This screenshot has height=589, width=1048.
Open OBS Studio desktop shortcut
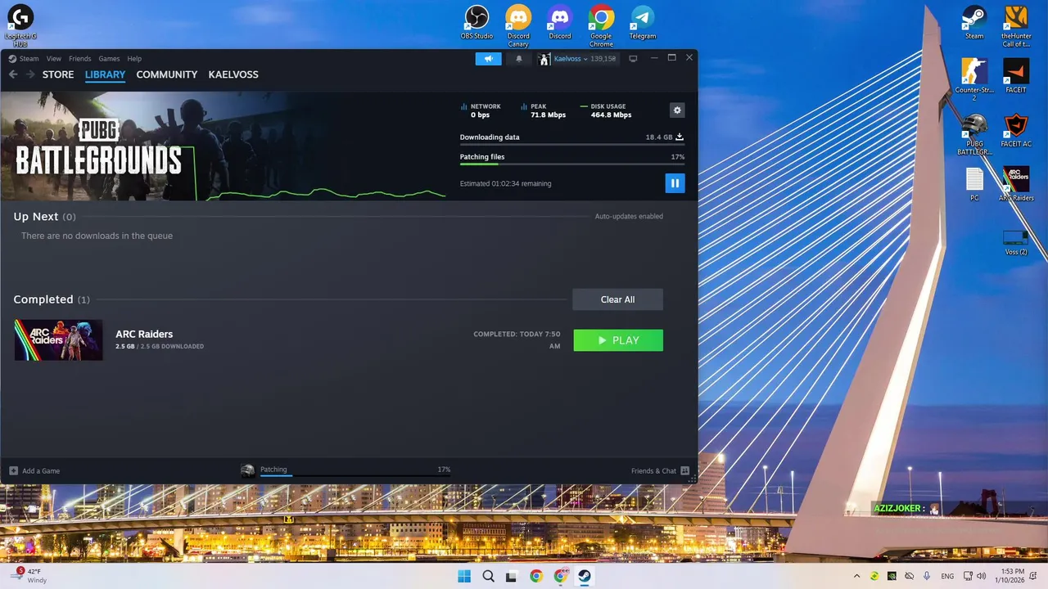[x=477, y=23]
